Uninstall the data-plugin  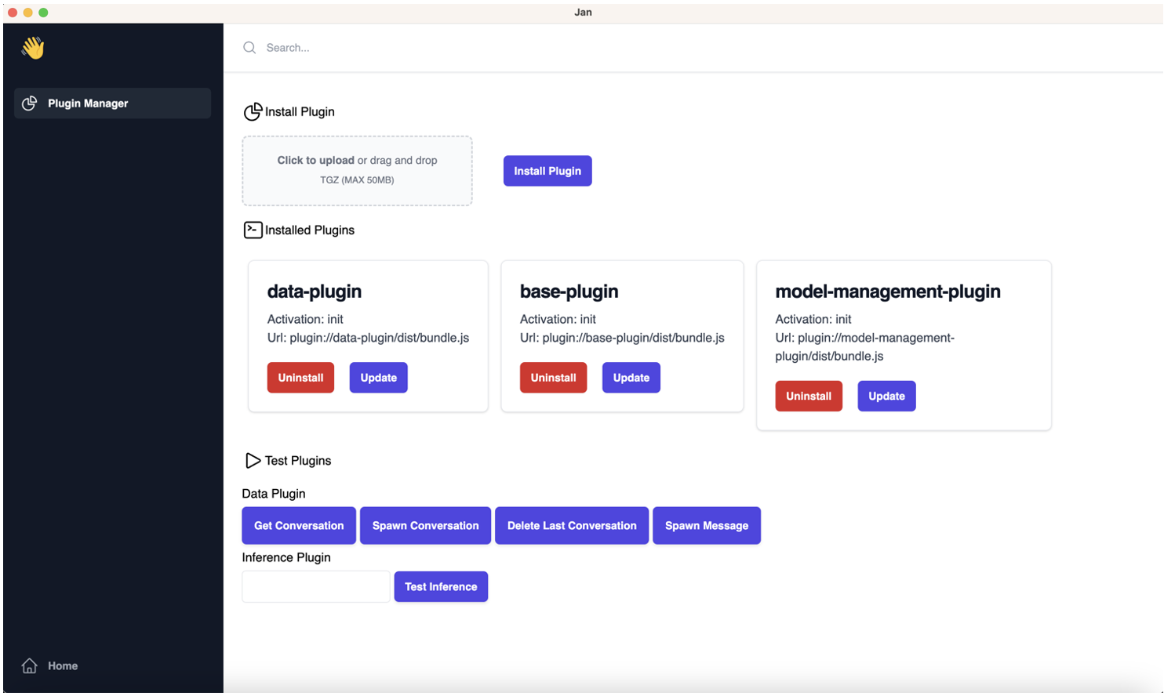pyautogui.click(x=300, y=378)
